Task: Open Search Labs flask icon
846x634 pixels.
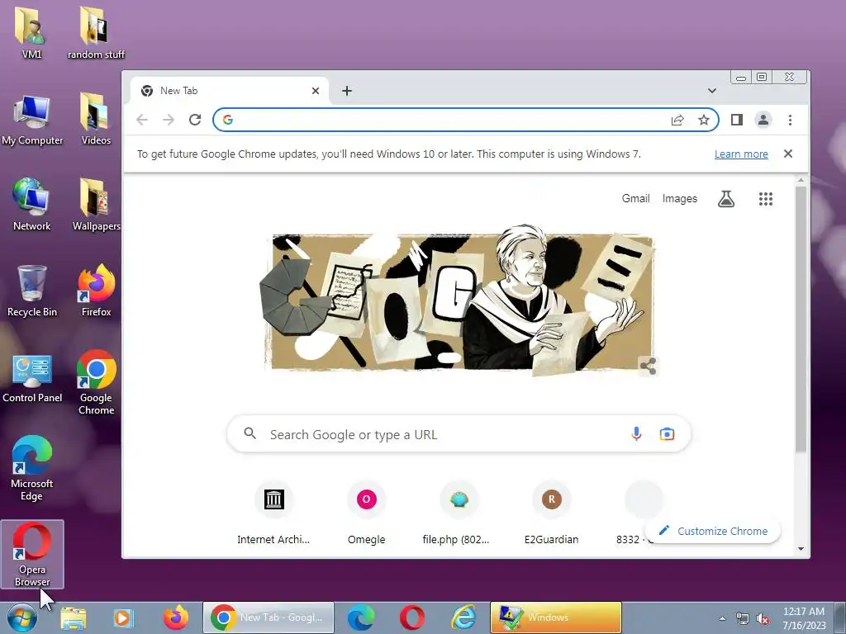Action: tap(725, 199)
